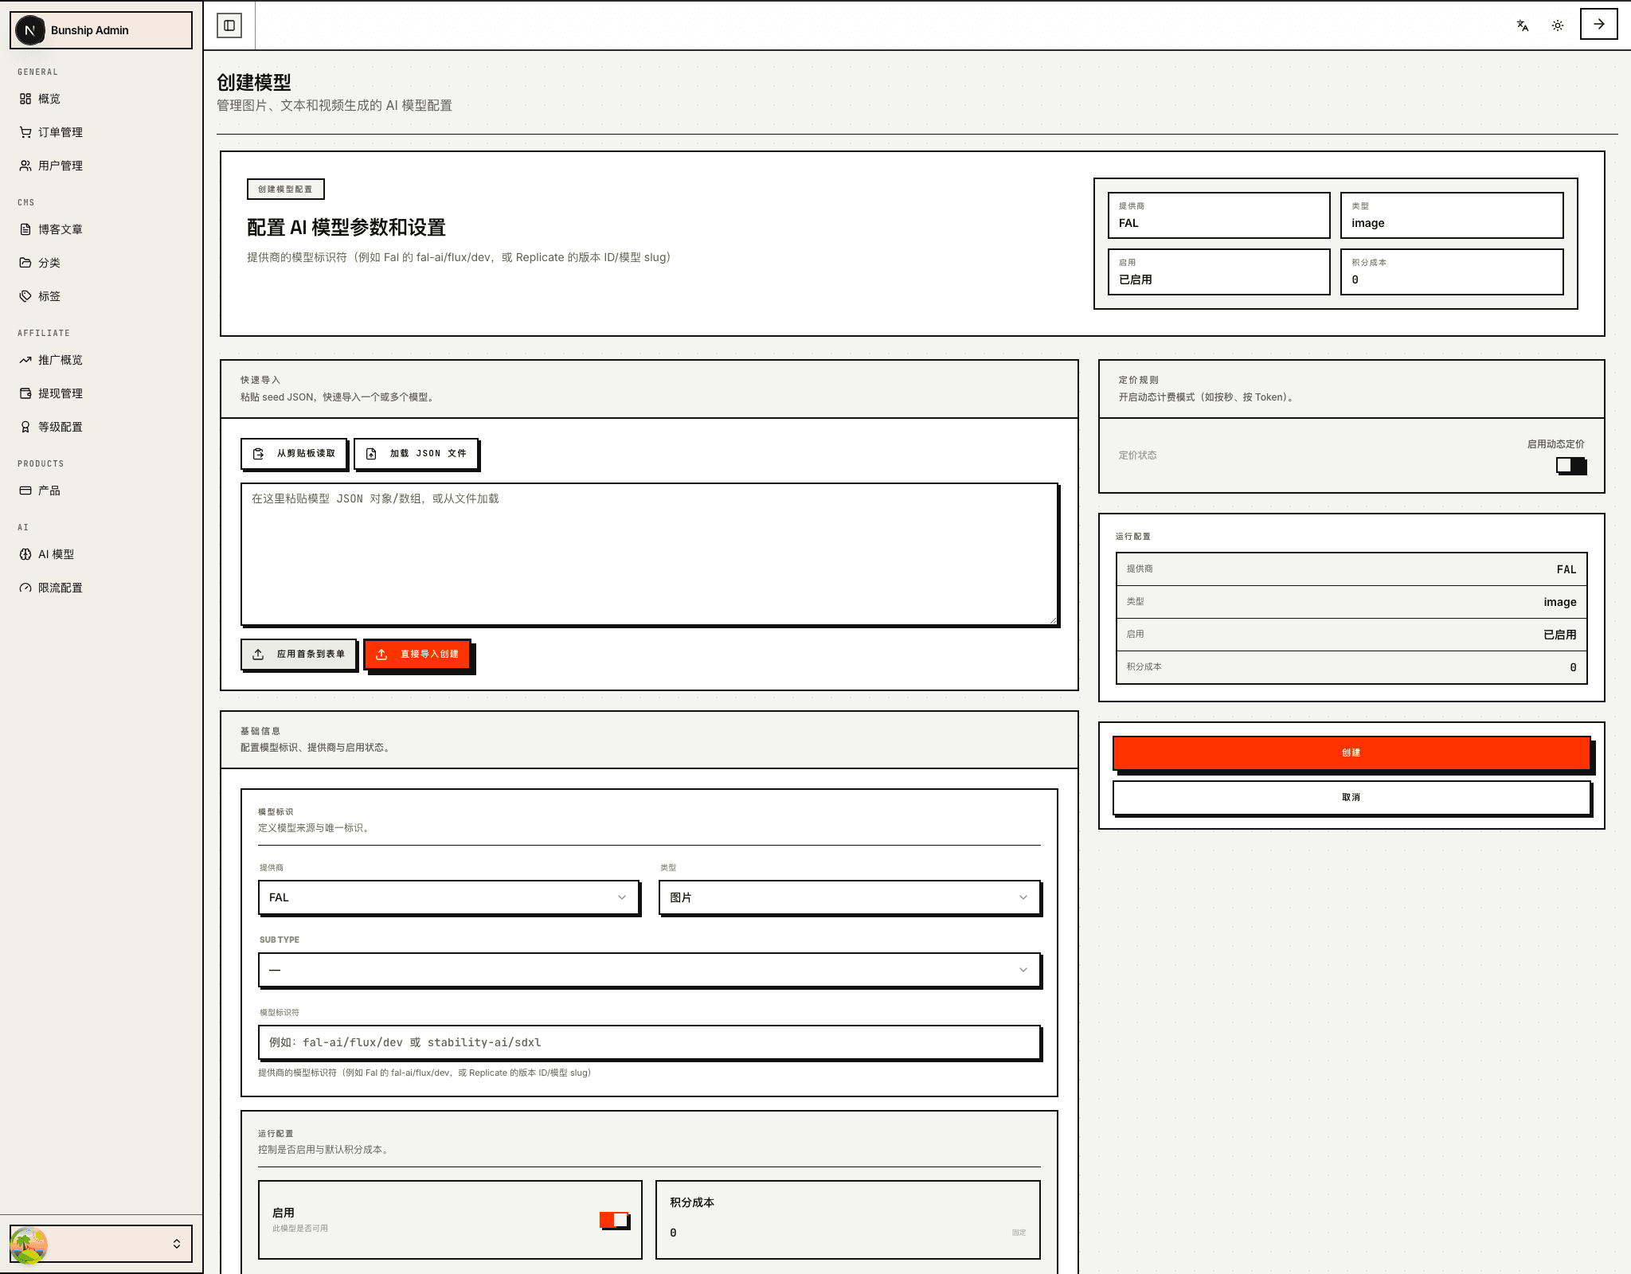This screenshot has width=1631, height=1274.
Task: Click the Bunship Admin logo
Action: tap(30, 30)
